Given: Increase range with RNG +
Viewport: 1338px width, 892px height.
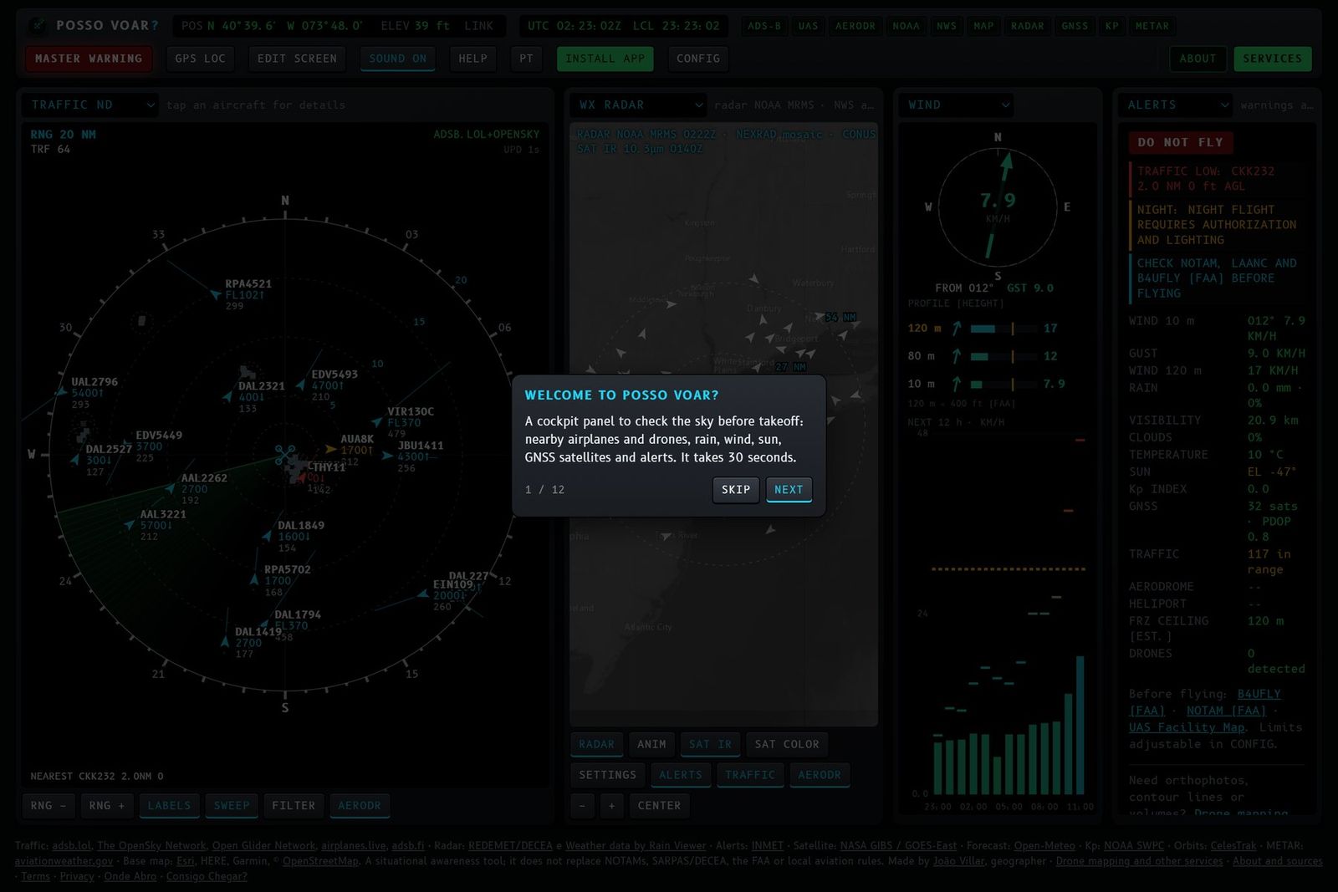Looking at the screenshot, I should pos(106,806).
